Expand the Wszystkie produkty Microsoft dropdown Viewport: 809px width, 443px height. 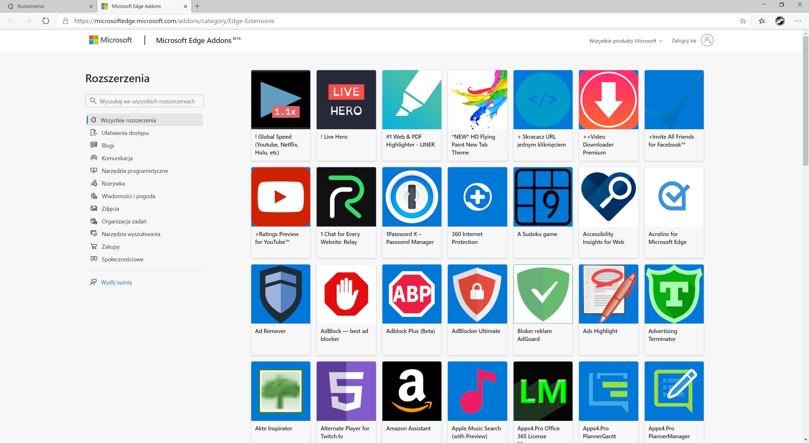pos(625,41)
